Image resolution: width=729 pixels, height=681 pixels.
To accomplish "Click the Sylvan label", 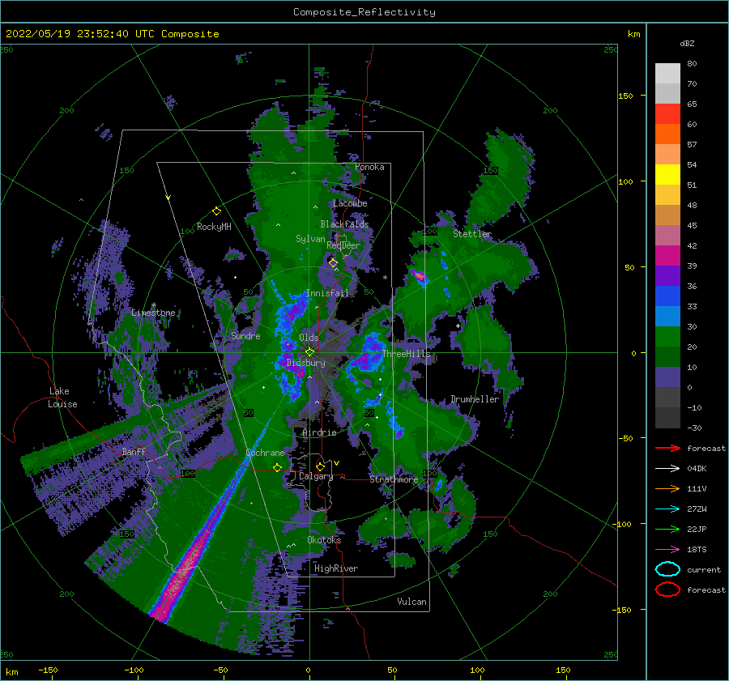I will [x=310, y=239].
